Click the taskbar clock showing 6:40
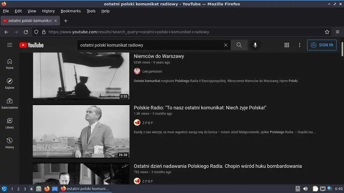The image size is (344, 193). [339, 189]
